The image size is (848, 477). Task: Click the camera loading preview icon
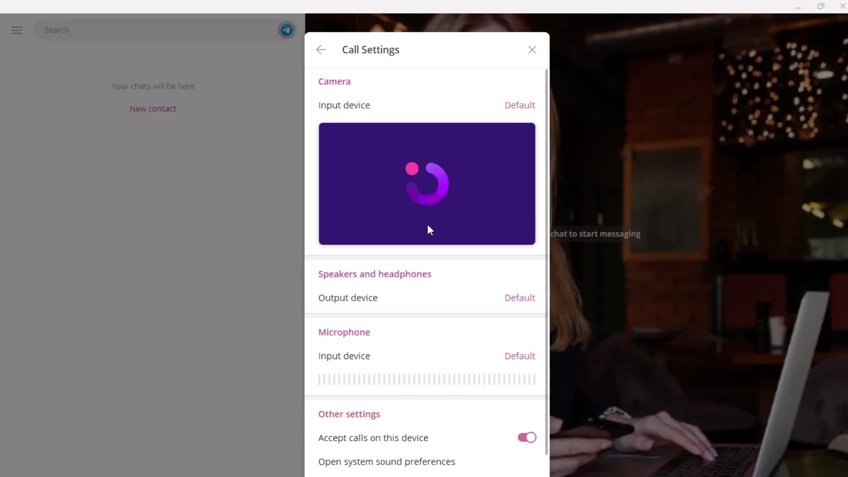tap(427, 183)
